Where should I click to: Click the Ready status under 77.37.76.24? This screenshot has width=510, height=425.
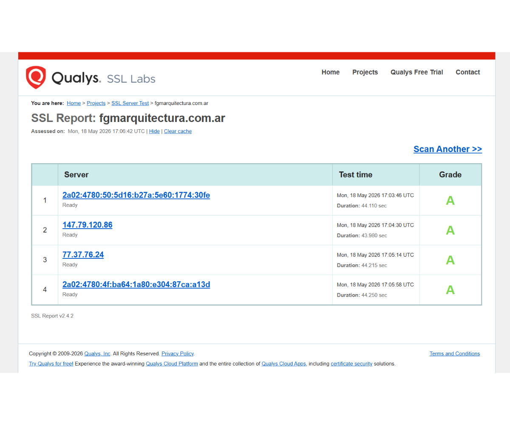[70, 265]
